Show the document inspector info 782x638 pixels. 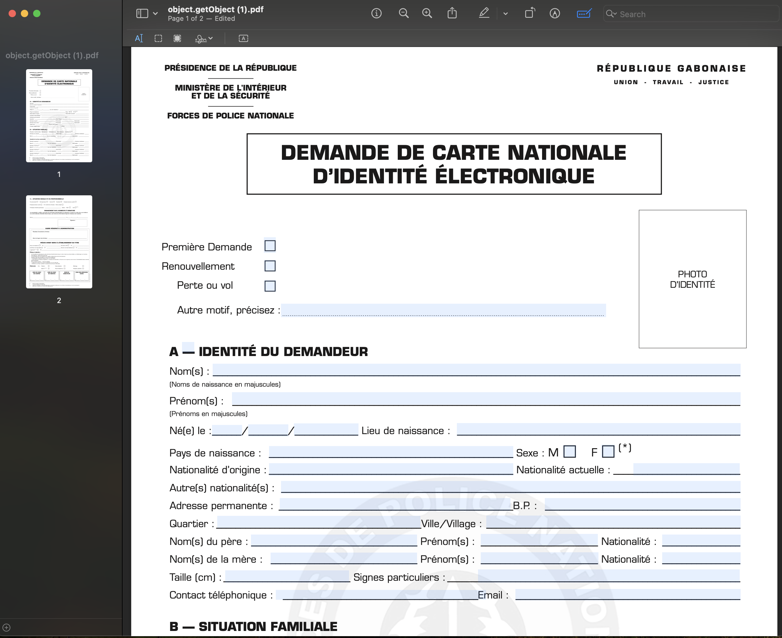click(x=376, y=13)
